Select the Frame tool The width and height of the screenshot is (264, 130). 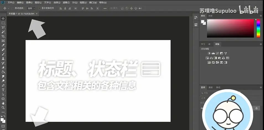3,41
